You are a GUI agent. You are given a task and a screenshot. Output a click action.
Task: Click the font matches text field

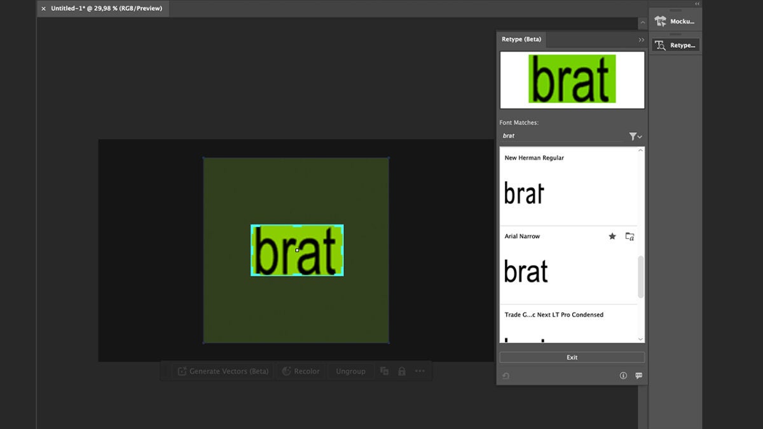tap(560, 136)
